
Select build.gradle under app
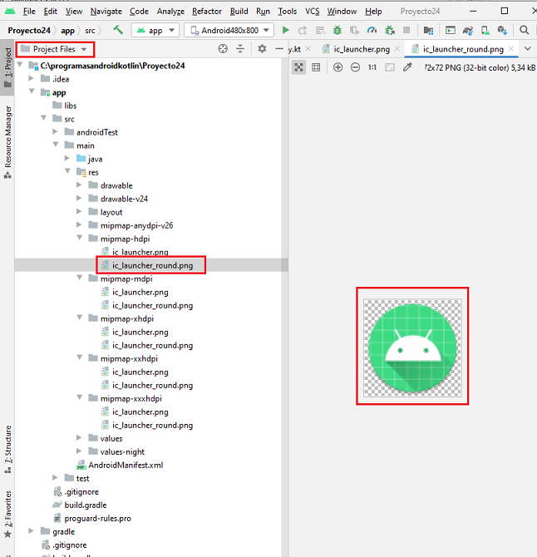pyautogui.click(x=86, y=505)
